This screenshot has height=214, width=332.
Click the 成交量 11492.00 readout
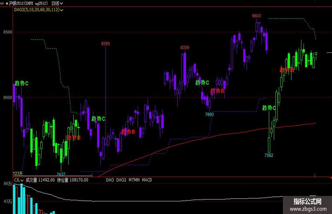[x=40, y=180]
